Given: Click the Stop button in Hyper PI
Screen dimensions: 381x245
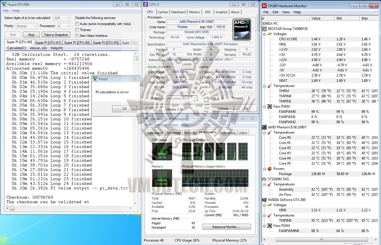Looking at the screenshot, I should tap(31, 35).
